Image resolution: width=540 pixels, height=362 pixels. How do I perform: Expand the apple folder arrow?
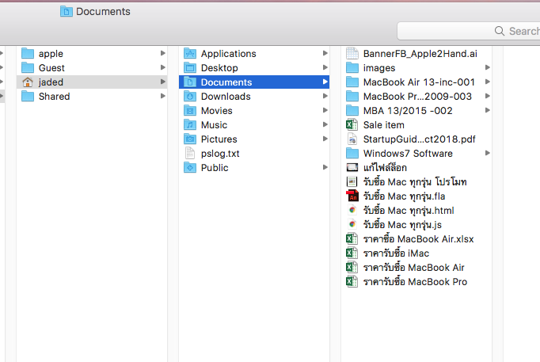pos(163,53)
